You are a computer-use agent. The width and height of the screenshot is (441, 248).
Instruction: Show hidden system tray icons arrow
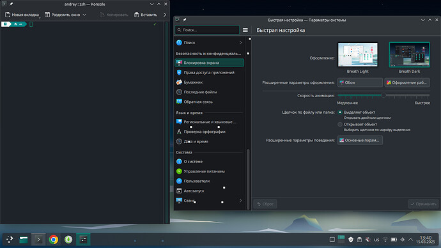pos(410,240)
